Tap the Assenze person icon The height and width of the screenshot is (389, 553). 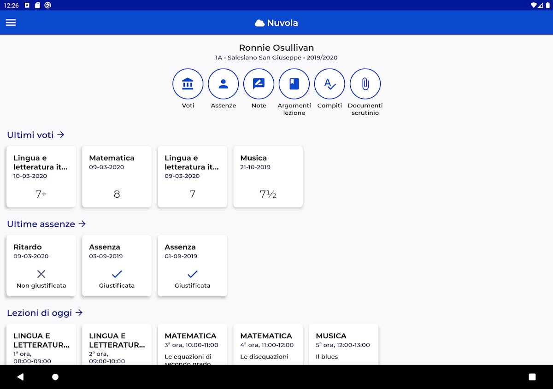click(223, 84)
